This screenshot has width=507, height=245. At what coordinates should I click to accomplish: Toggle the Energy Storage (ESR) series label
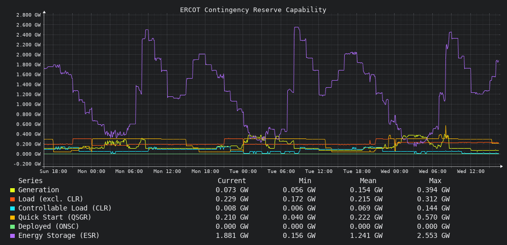[x=59, y=236]
